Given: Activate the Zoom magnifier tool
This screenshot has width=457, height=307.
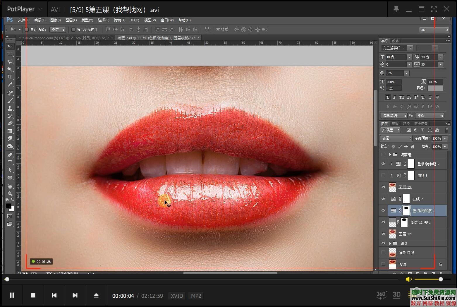Looking at the screenshot, I should pos(10,193).
